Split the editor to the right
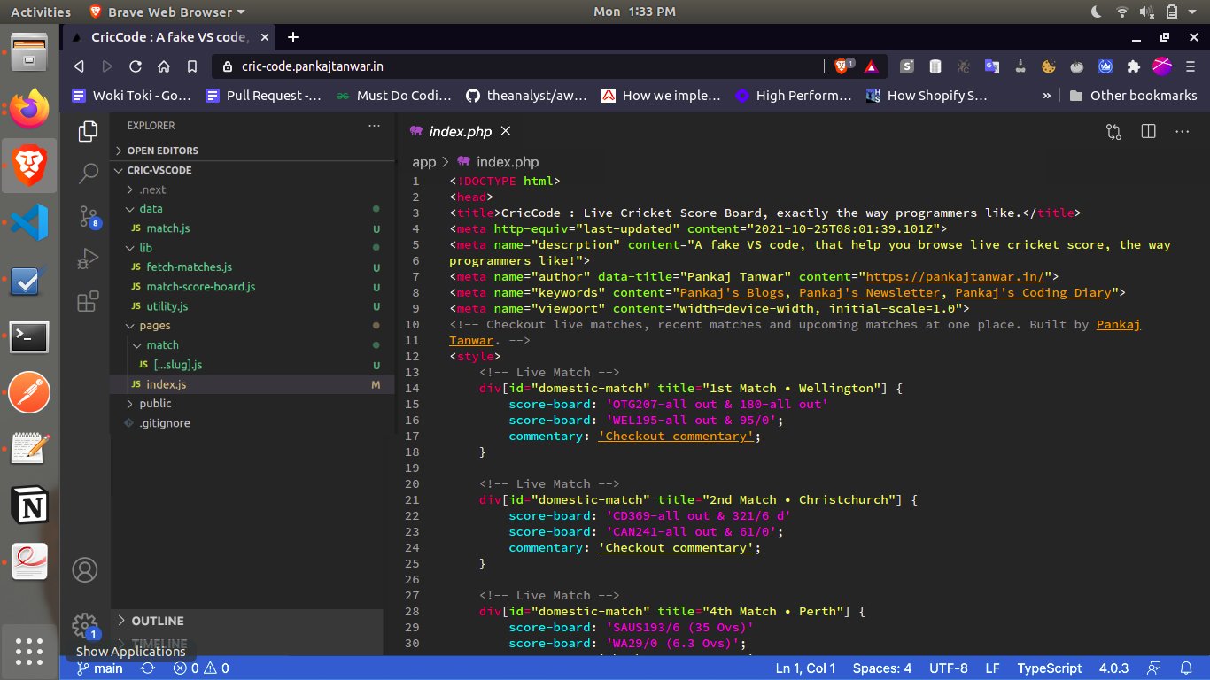1210x680 pixels. (x=1148, y=131)
